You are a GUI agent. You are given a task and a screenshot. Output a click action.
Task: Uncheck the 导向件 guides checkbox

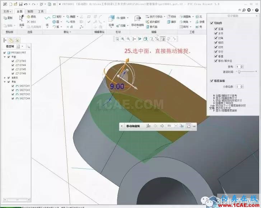point(211,23)
